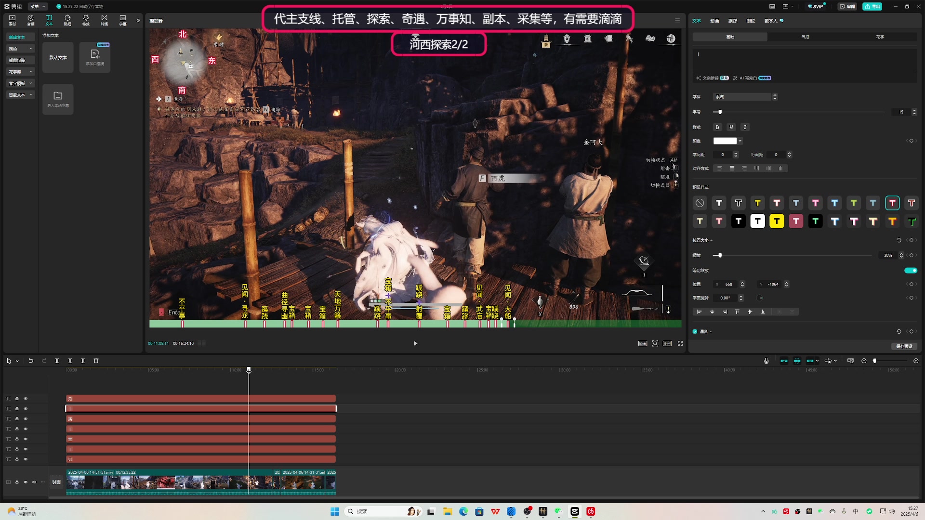
Task: Open the 贴纸 stickers panel icon
Action: (67, 20)
